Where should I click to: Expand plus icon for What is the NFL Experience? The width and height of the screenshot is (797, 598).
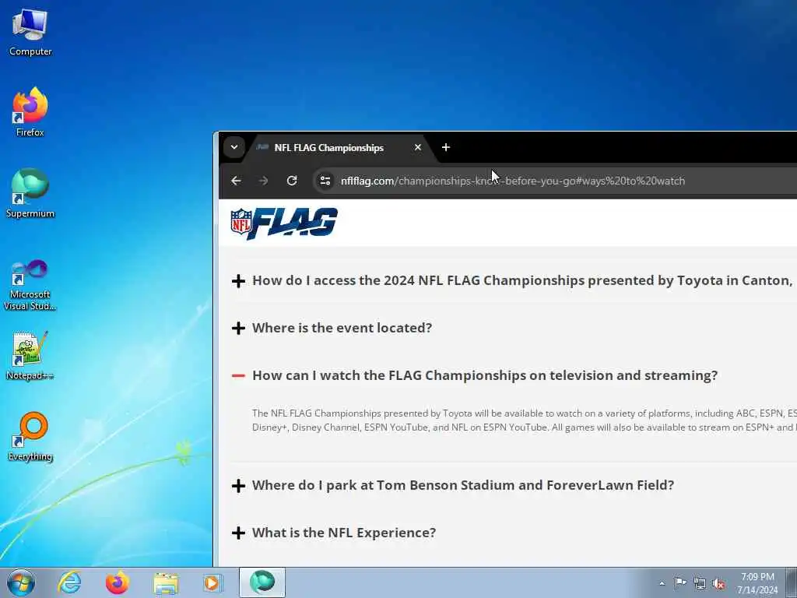[x=238, y=533]
